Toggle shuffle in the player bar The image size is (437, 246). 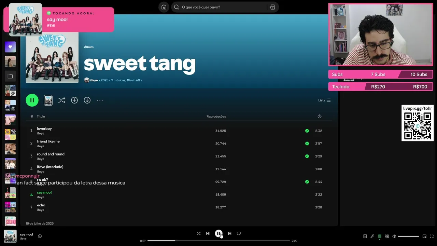tap(198, 233)
